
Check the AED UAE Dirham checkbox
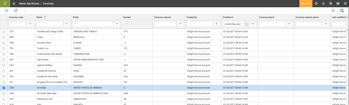point(4,60)
